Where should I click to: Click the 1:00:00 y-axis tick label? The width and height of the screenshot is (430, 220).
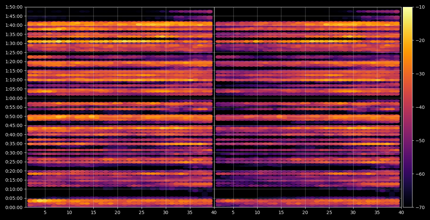[14, 98]
